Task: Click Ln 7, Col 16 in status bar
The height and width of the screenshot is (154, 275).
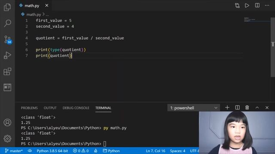Action: (x=156, y=151)
